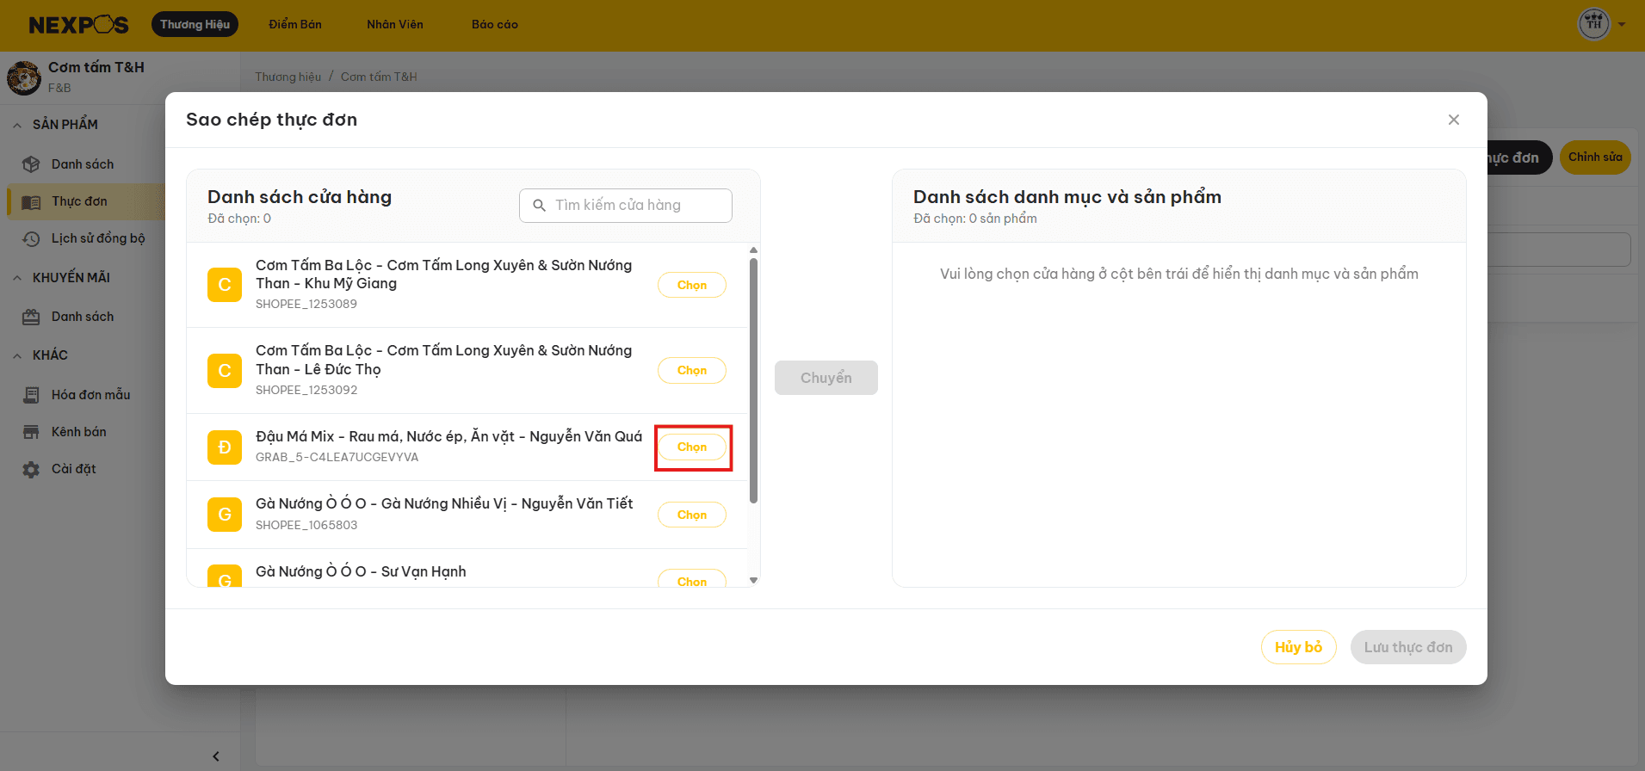Click the store list scrollbar thumb
This screenshot has width=1645, height=771.
754,380
